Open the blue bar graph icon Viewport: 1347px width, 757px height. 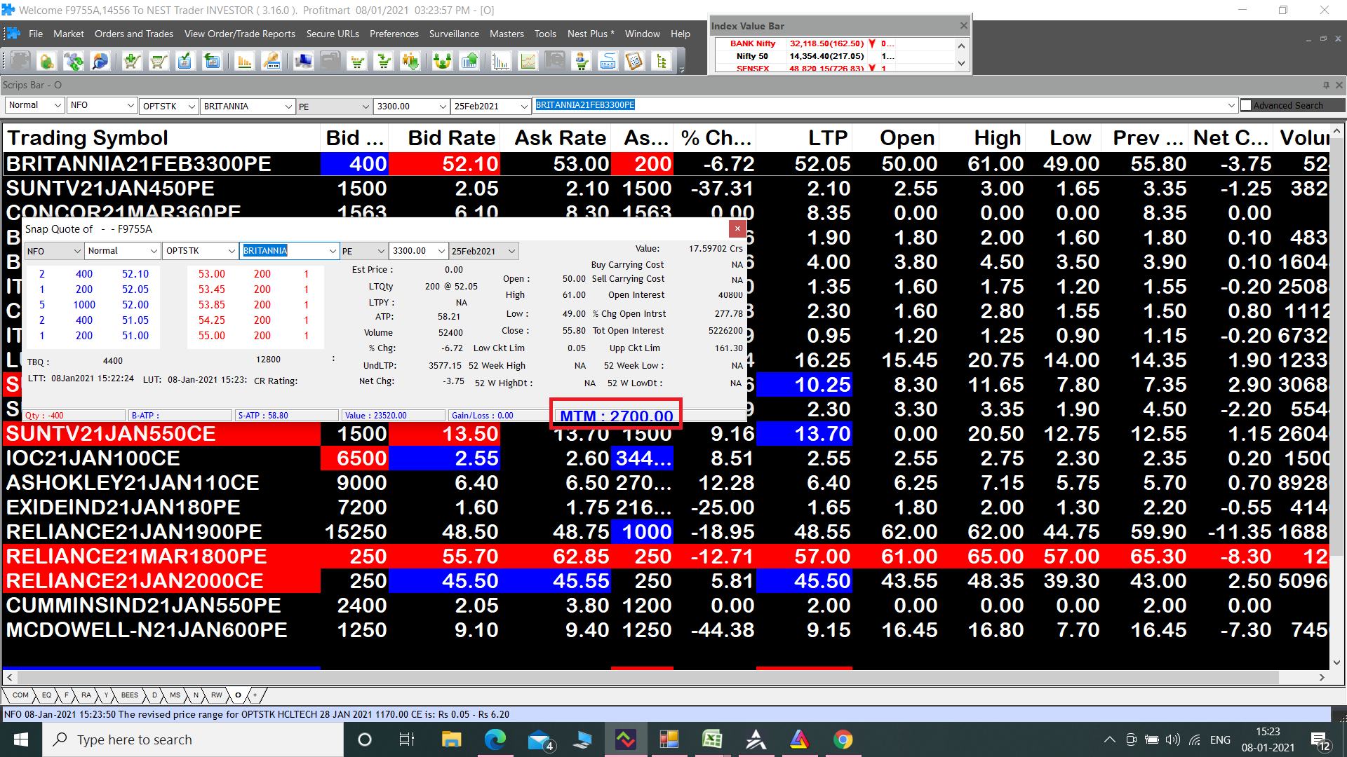[501, 62]
